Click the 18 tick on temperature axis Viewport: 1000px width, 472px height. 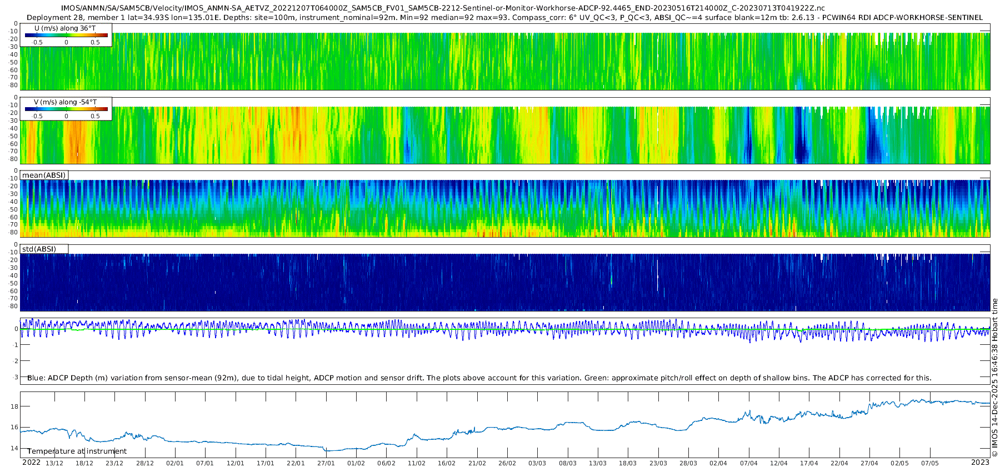(x=14, y=406)
